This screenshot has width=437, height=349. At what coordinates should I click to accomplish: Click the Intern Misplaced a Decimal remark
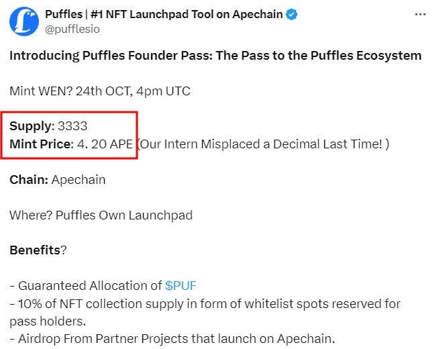[264, 144]
